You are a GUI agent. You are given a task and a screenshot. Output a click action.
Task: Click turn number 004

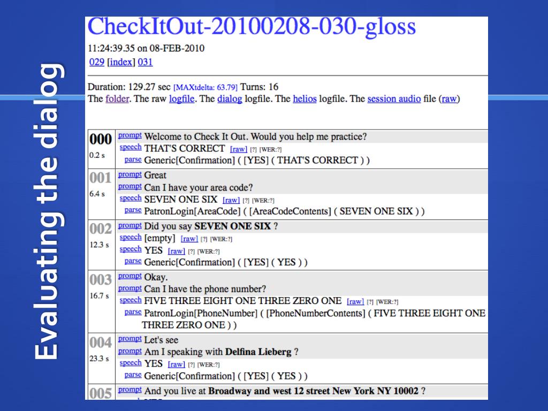[x=101, y=342]
